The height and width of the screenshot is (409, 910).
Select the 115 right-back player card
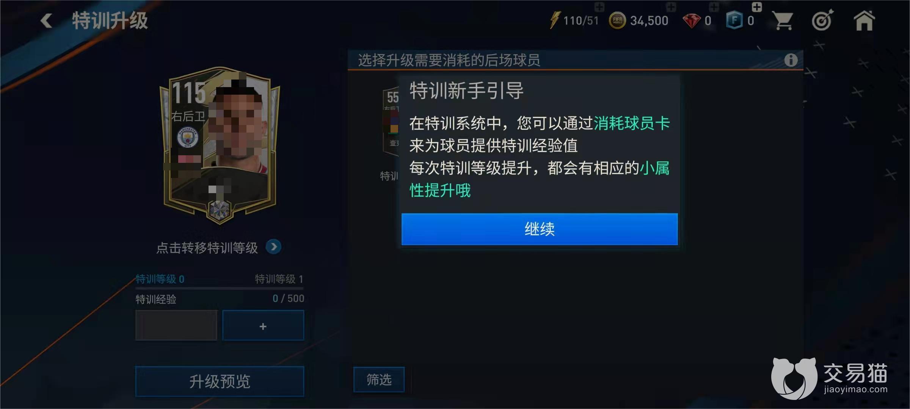coord(220,146)
